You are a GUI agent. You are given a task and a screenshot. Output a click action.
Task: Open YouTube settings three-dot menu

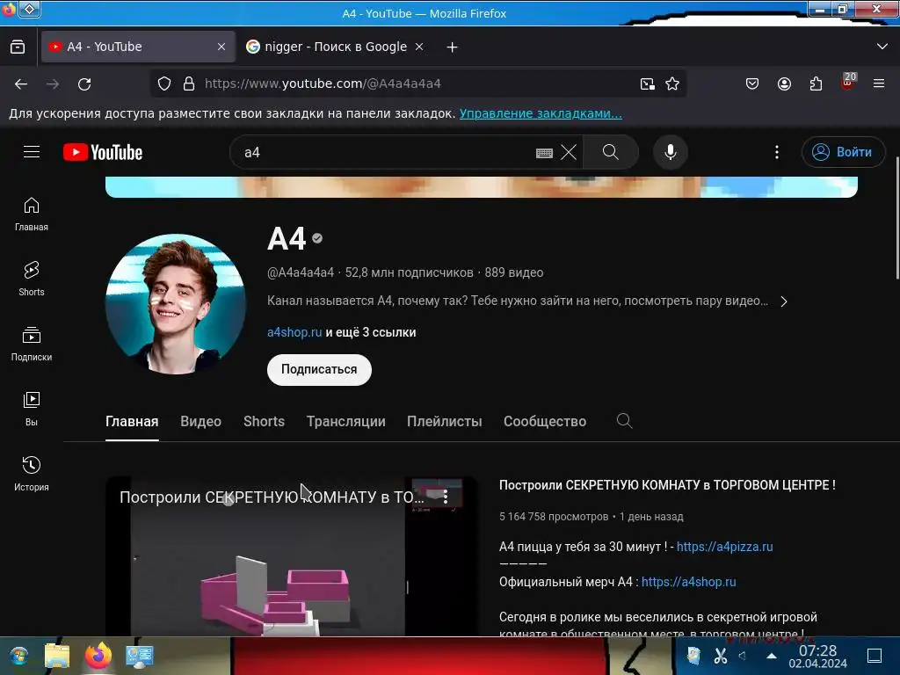point(777,152)
